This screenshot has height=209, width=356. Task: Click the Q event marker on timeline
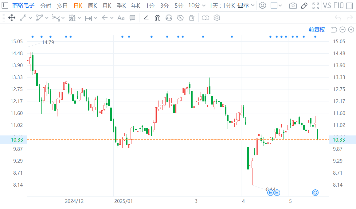315,193
